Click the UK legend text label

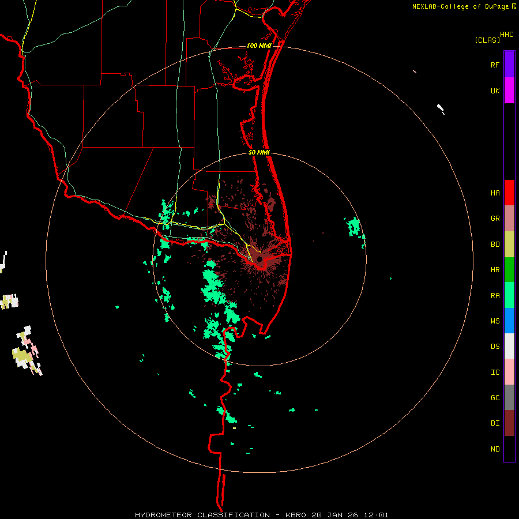tap(495, 91)
